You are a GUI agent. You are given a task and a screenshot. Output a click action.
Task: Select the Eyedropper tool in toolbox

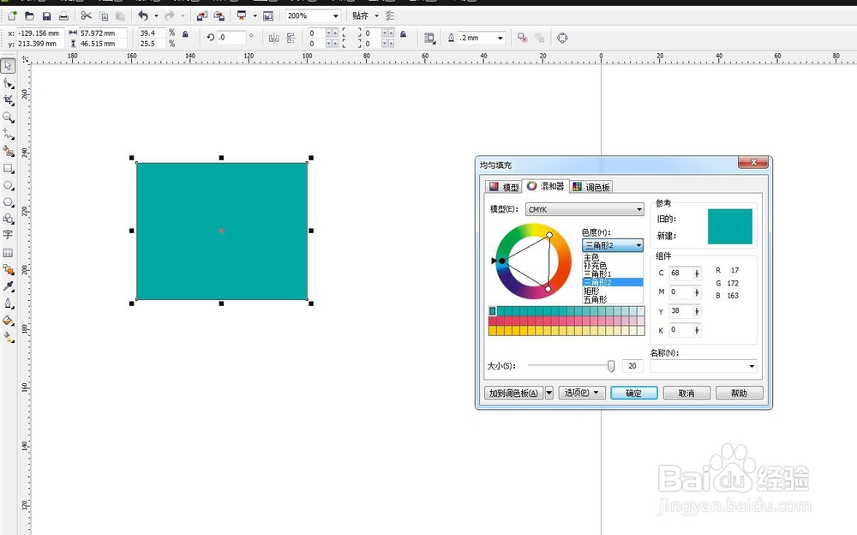9,286
